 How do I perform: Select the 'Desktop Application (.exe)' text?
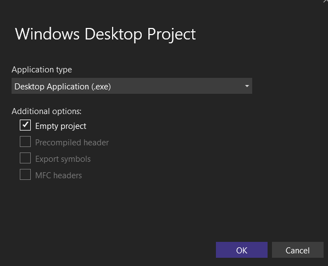(x=63, y=87)
